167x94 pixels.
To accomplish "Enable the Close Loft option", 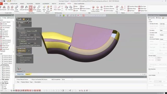I will coord(19,62).
